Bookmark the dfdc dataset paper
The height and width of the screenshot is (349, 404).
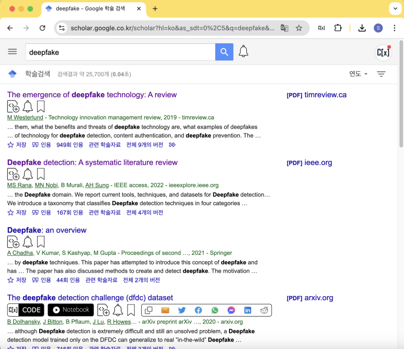click(x=131, y=310)
